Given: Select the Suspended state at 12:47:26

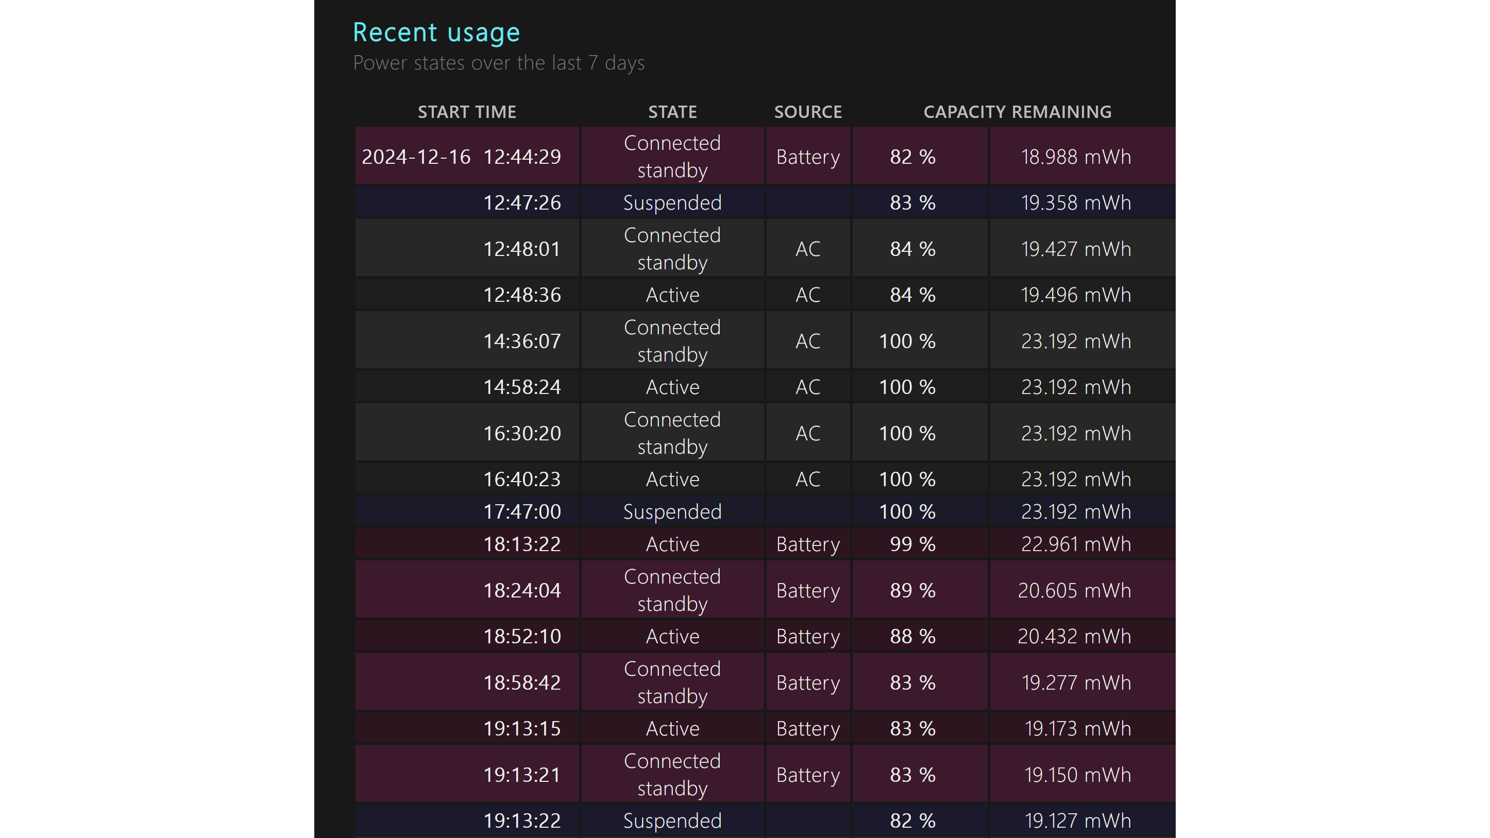Looking at the screenshot, I should coord(672,202).
